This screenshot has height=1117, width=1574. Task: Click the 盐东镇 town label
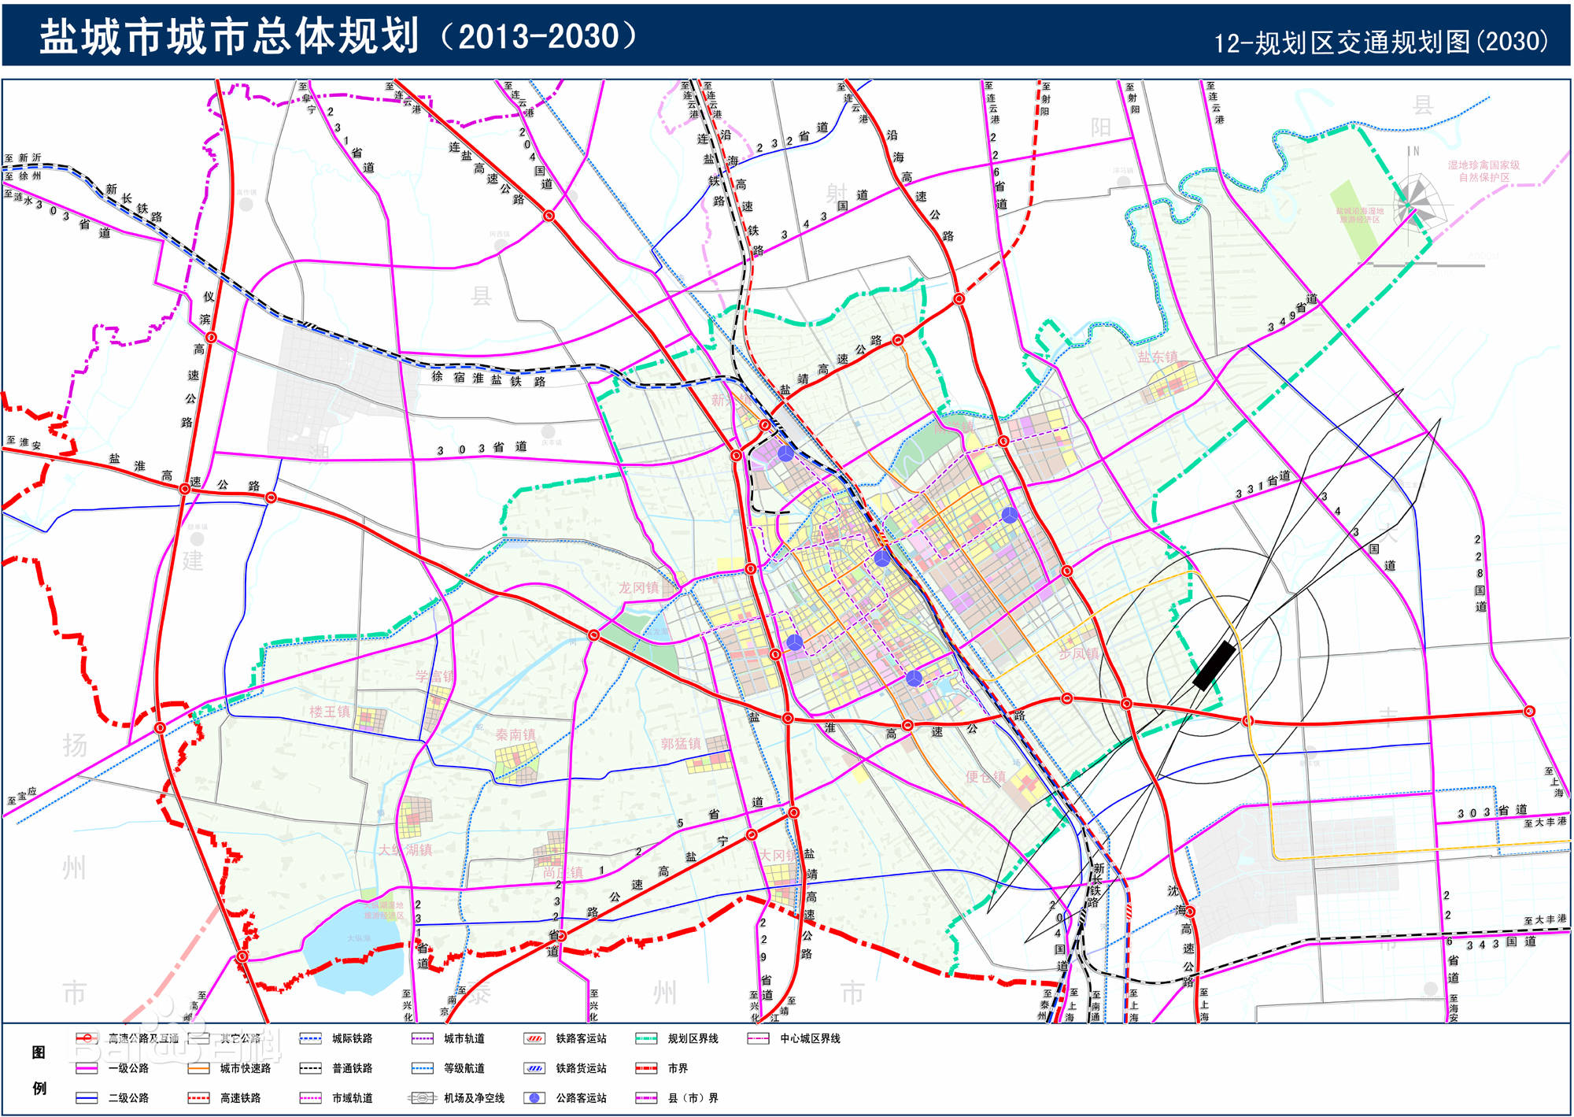coord(1158,357)
